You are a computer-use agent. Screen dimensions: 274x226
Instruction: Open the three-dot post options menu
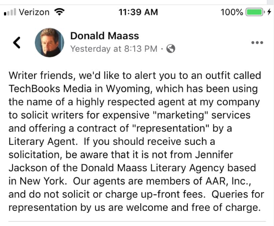pyautogui.click(x=257, y=43)
